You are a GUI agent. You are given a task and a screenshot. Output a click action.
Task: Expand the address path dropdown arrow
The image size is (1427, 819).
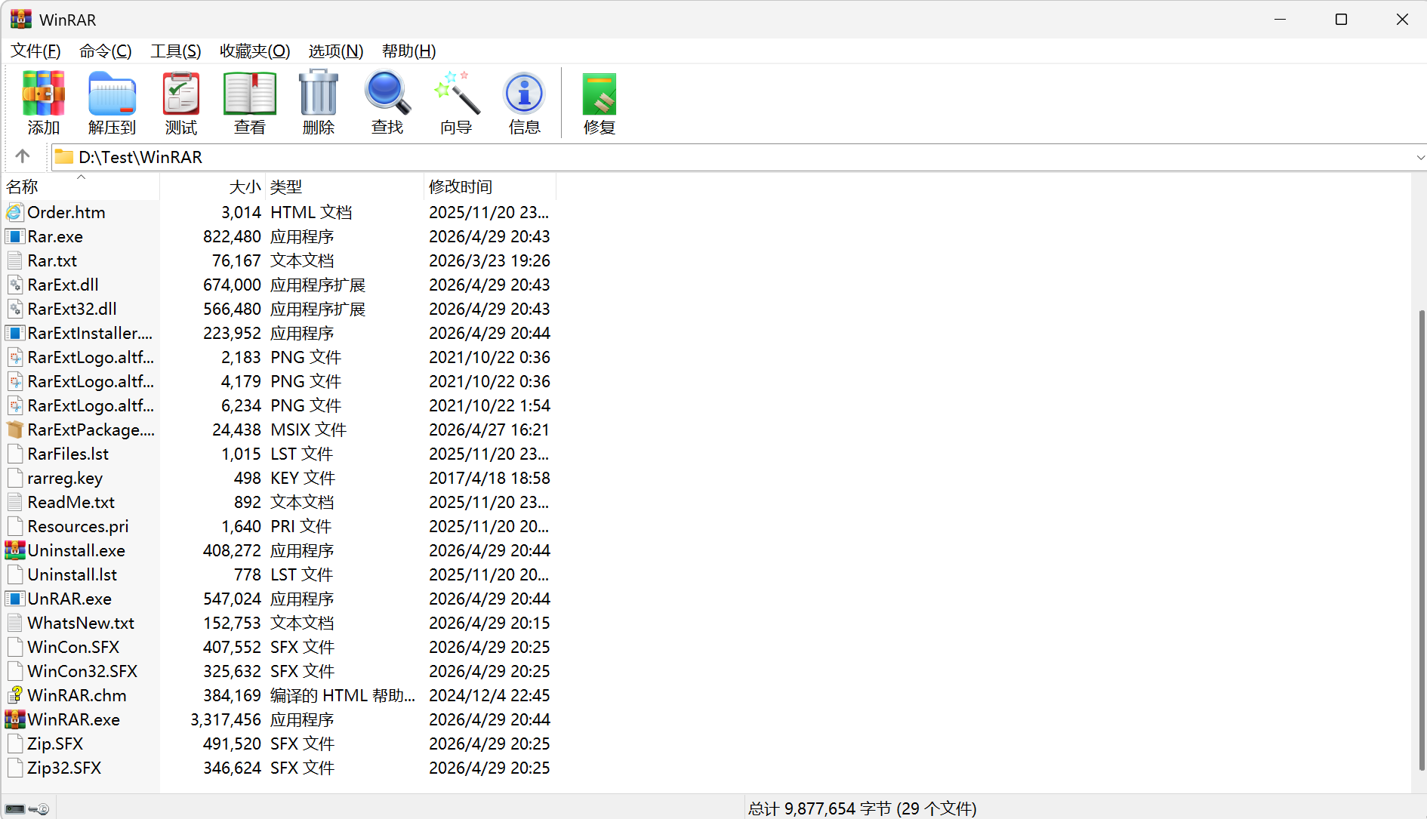[x=1419, y=157]
